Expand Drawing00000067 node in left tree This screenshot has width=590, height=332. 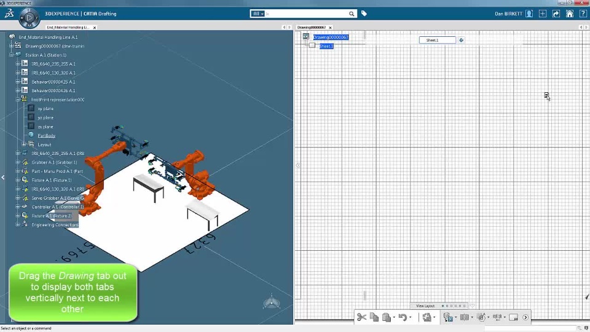(x=11, y=45)
